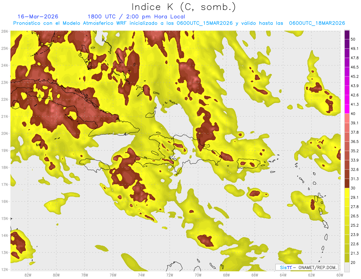Image resolution: width=361 pixels, height=279 pixels.
Task: Click the longitude label '78W'
Action: [85, 275]
